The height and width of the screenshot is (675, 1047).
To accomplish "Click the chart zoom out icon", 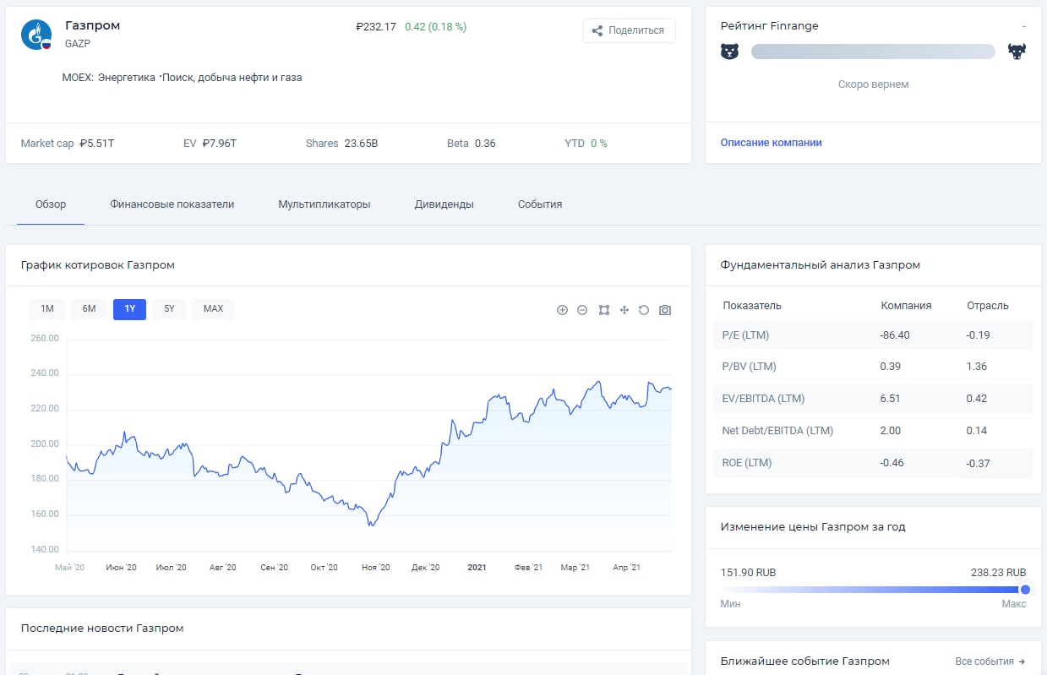I will tap(582, 310).
